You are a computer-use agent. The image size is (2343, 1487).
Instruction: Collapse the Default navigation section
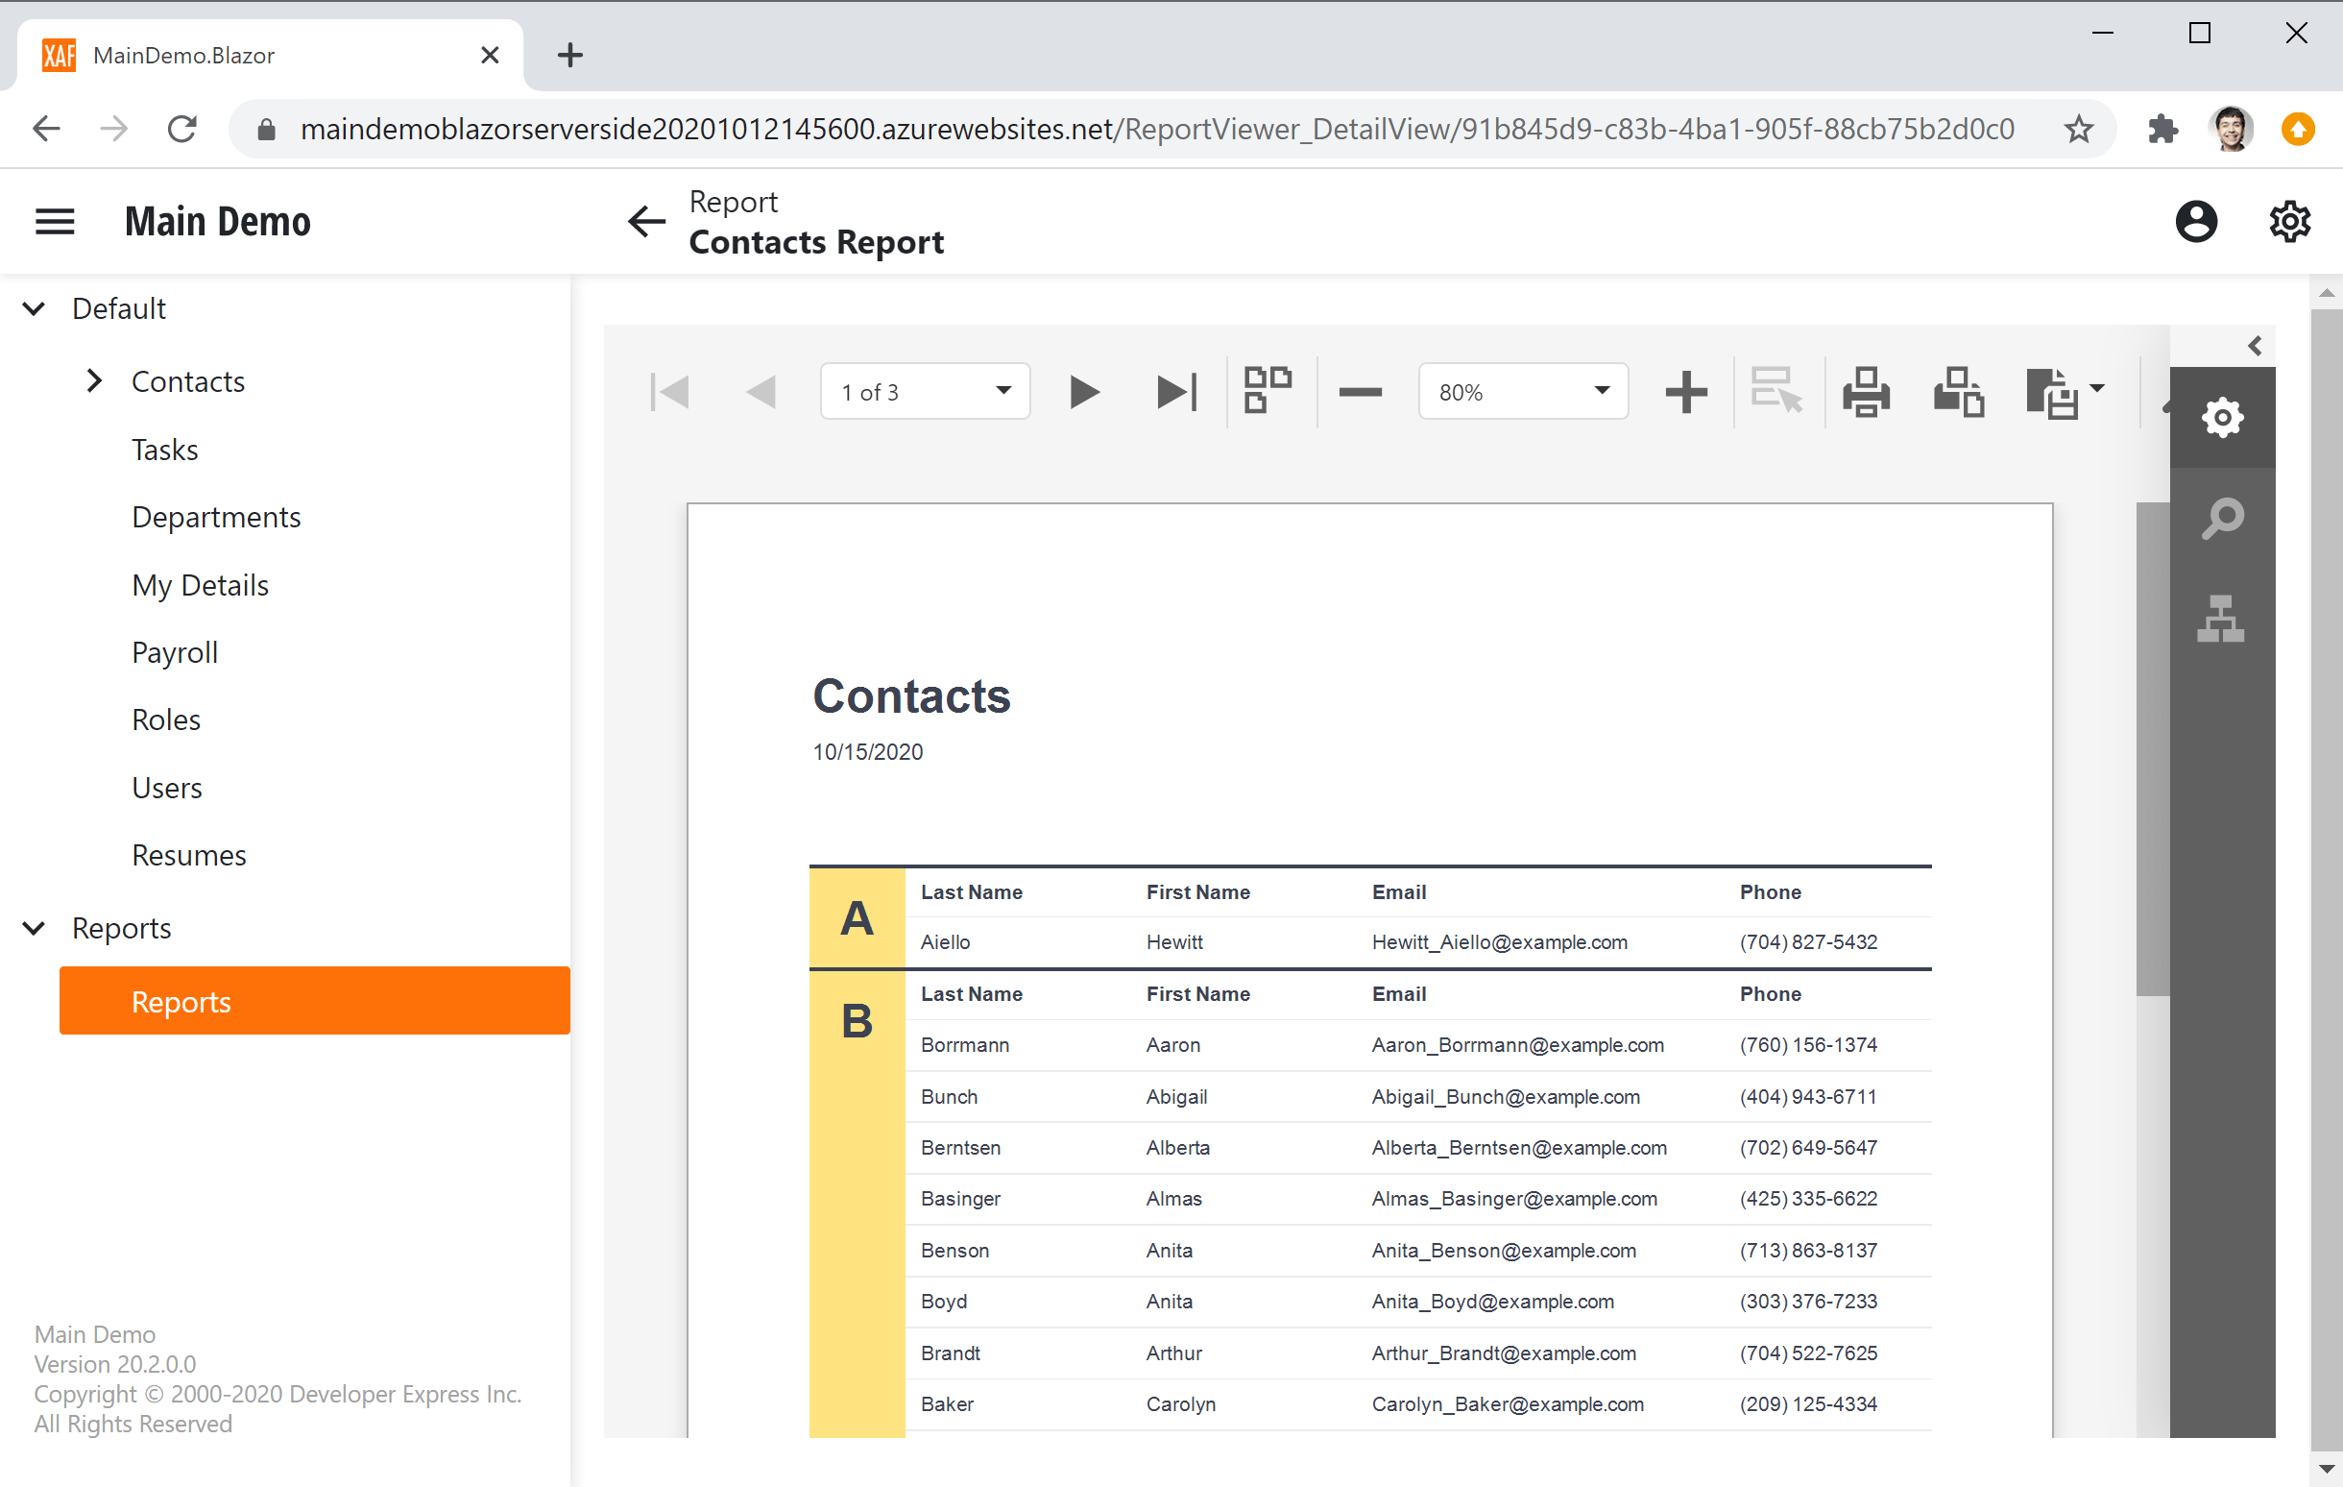point(34,308)
